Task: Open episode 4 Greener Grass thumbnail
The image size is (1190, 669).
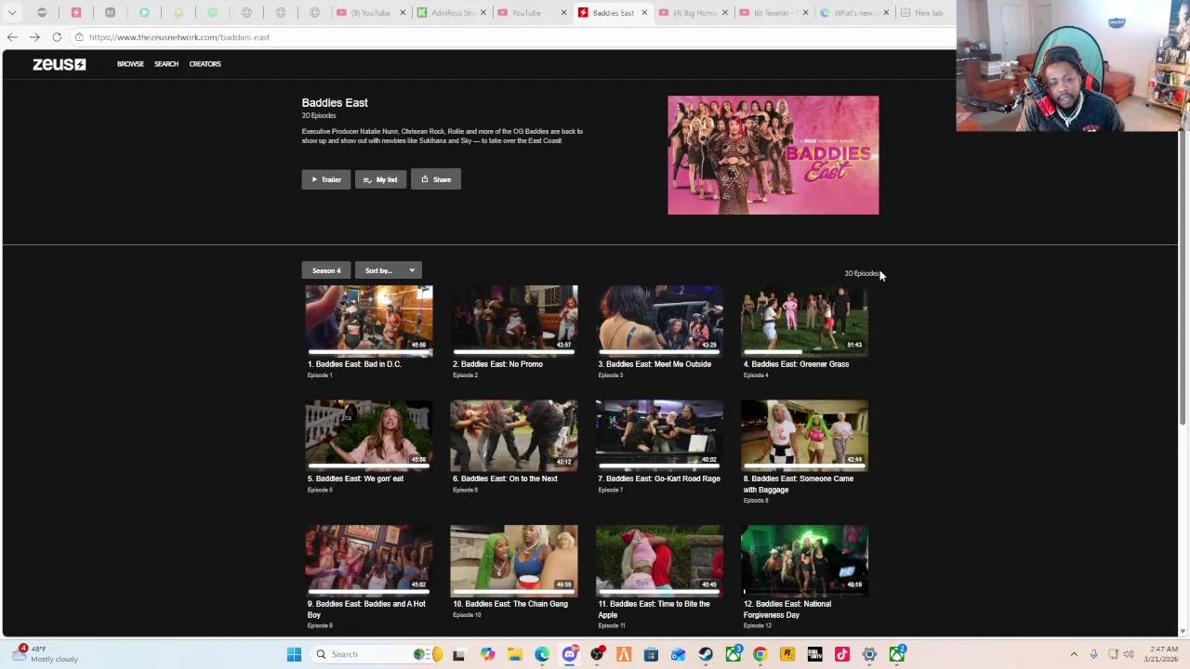Action: point(804,321)
